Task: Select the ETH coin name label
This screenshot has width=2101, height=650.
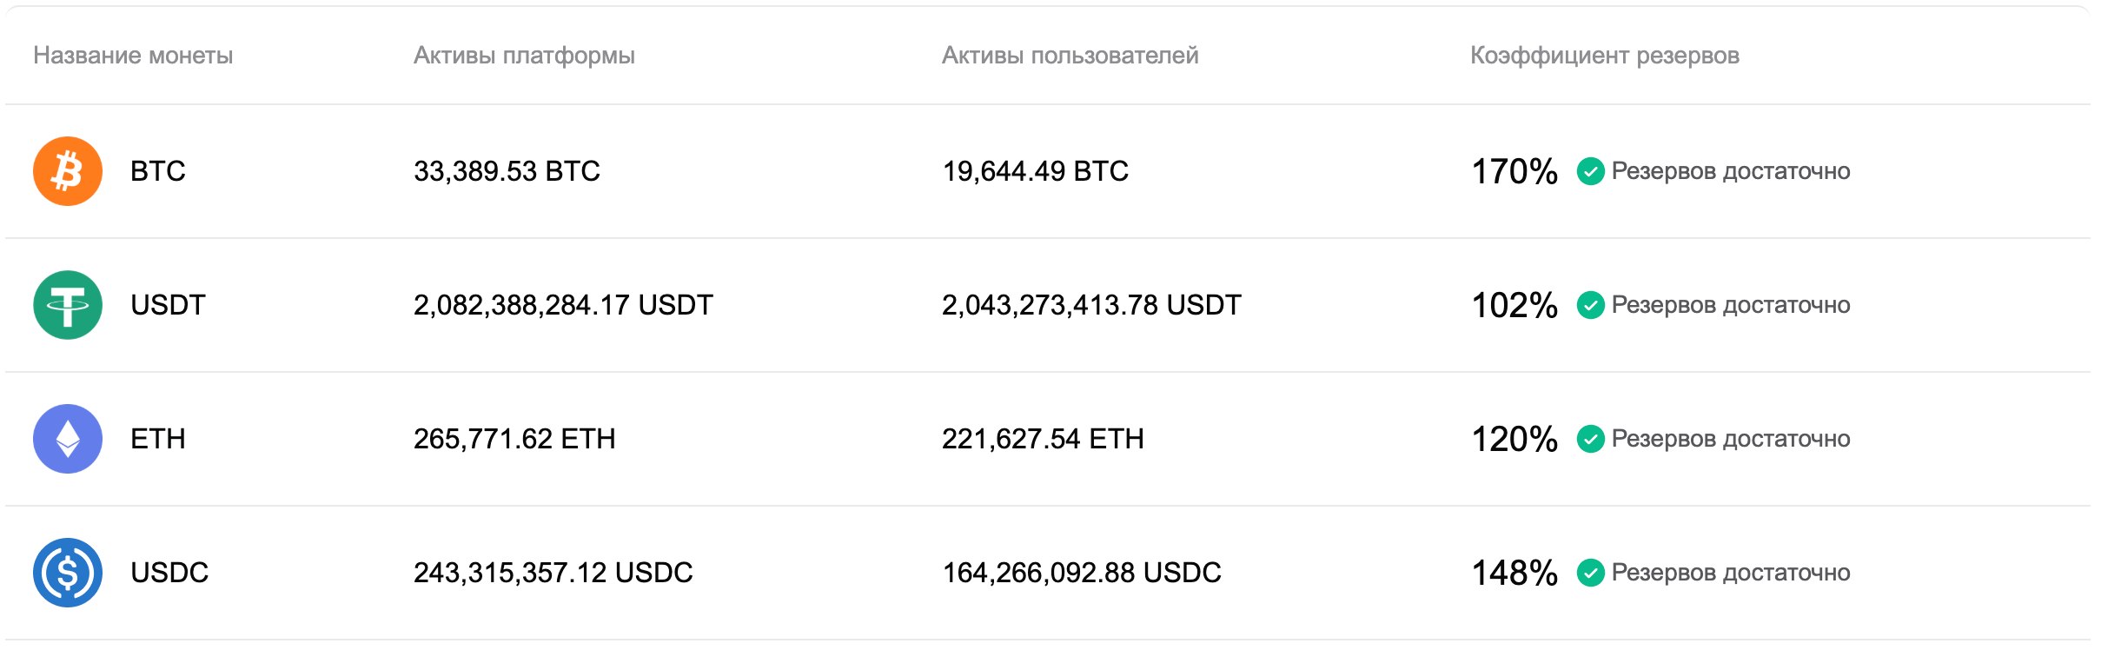Action: (158, 439)
